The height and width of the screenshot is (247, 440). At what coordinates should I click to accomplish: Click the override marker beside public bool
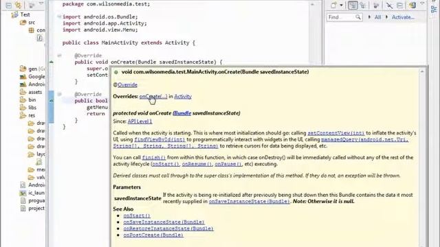(52, 101)
